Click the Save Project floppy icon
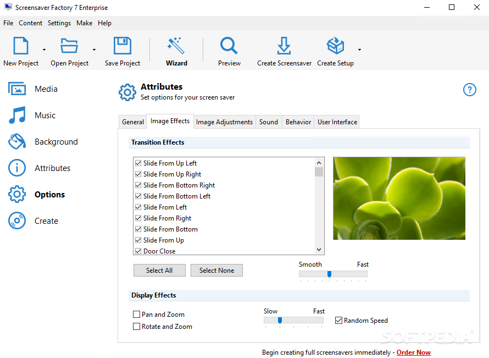 click(x=122, y=46)
